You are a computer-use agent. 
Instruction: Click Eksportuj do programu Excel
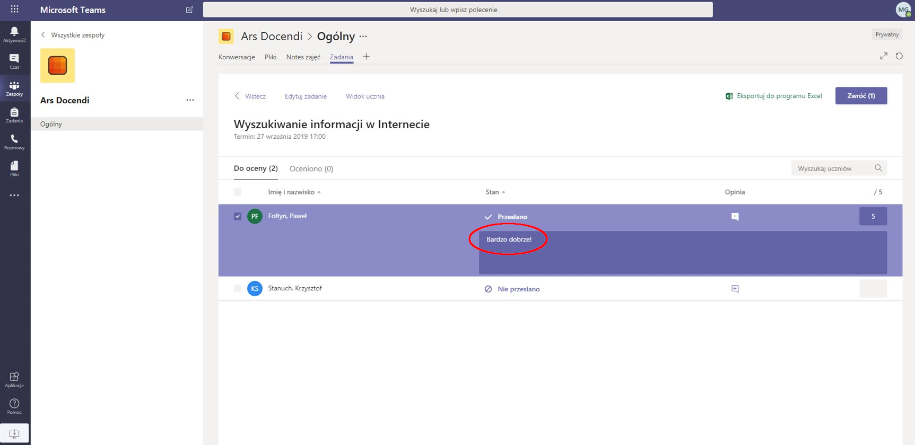pos(773,96)
